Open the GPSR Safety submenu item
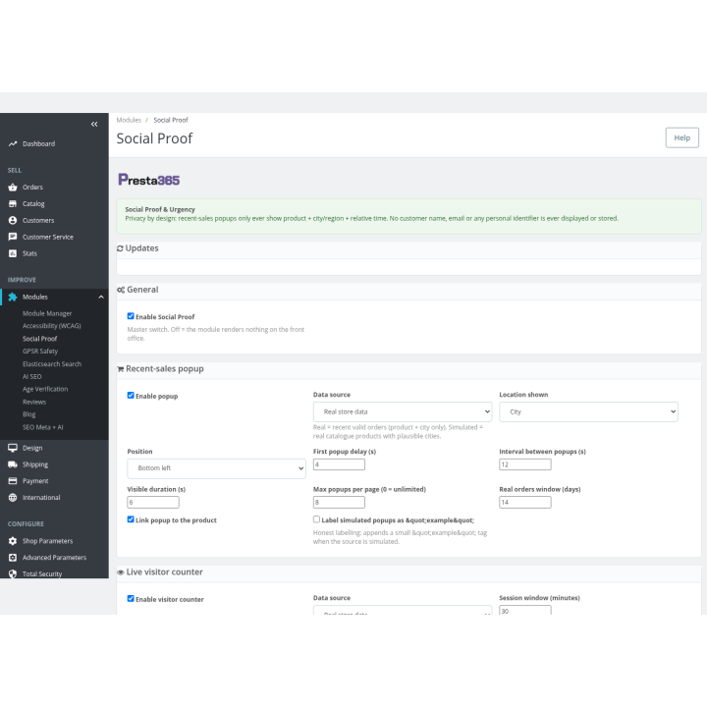707x707 pixels. pos(40,352)
